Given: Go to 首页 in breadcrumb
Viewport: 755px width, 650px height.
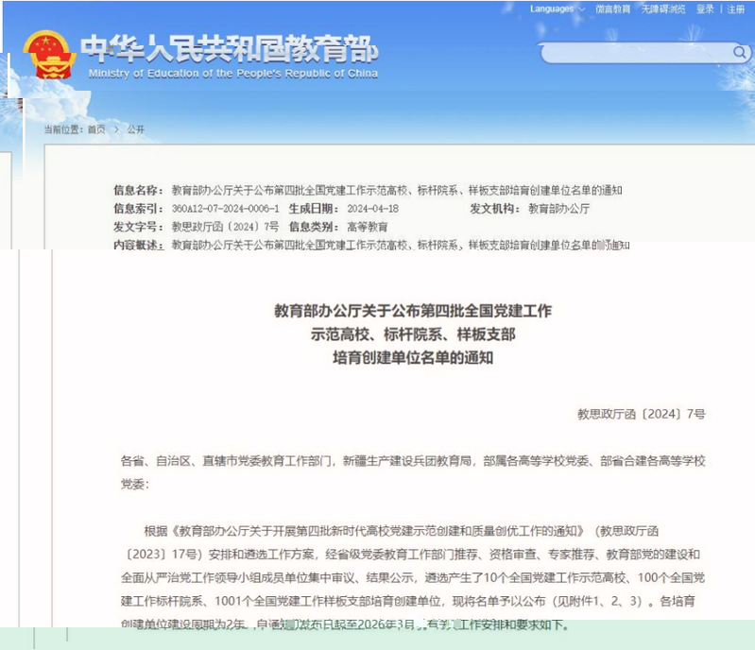Looking at the screenshot, I should 96,129.
